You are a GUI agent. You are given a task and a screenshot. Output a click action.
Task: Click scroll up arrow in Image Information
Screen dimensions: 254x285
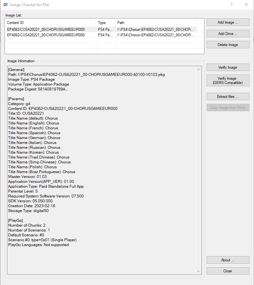point(198,70)
